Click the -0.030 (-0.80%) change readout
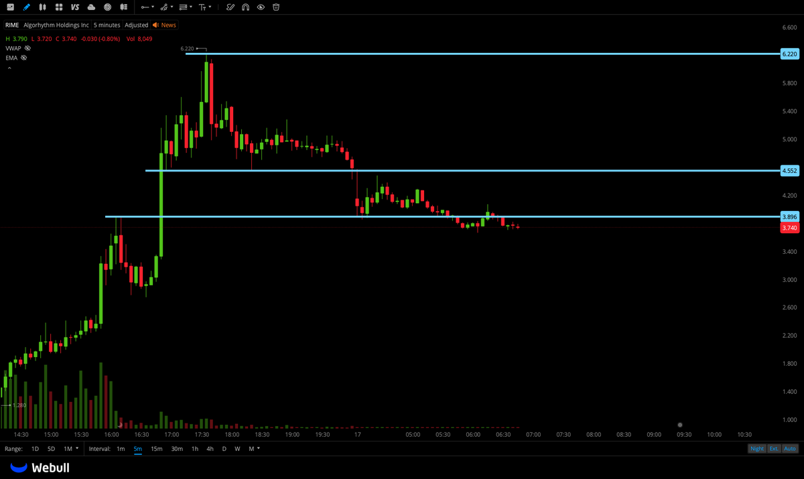The height and width of the screenshot is (479, 804). (x=100, y=39)
